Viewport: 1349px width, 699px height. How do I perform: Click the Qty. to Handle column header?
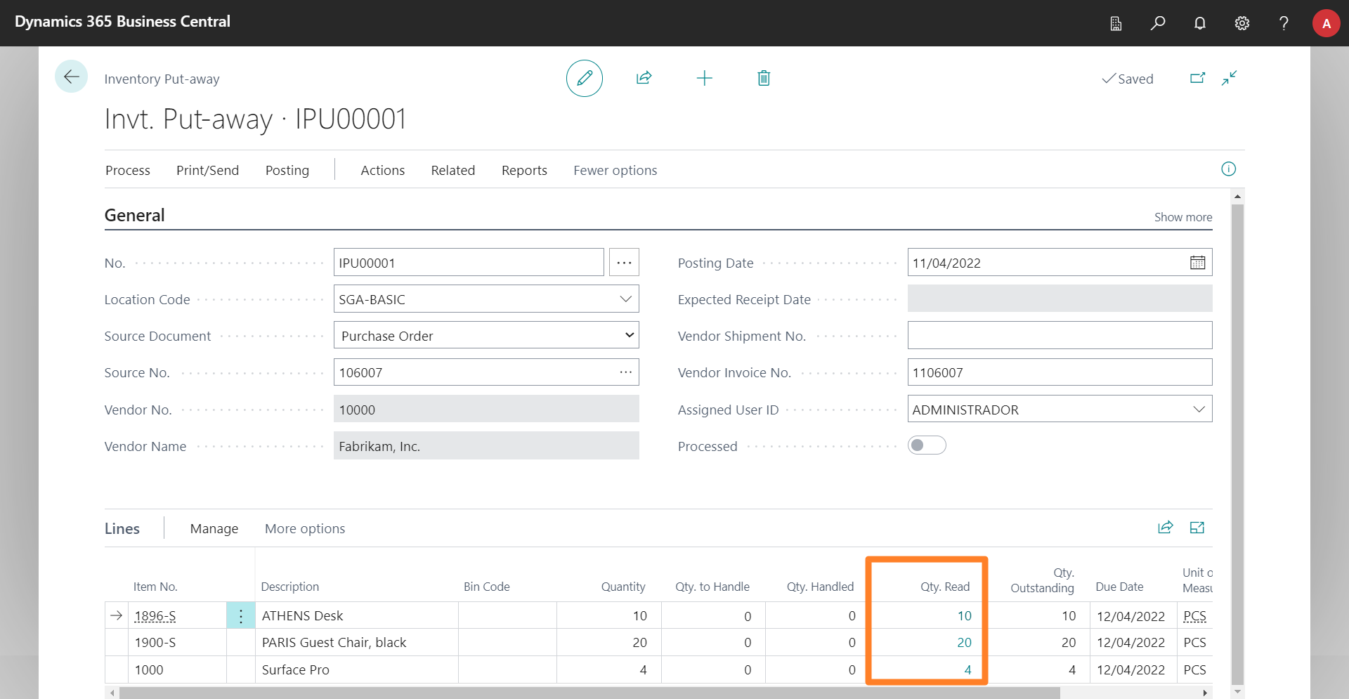[x=712, y=587]
